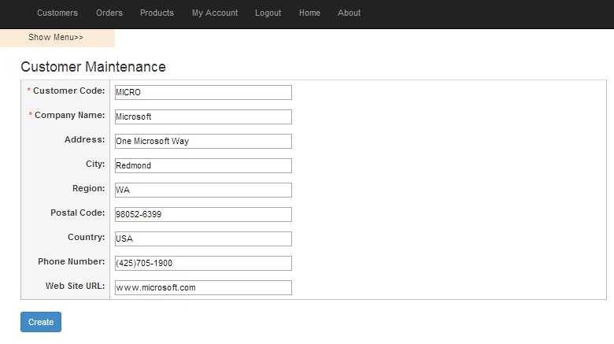Screen dimensions: 614x344
Task: Click into the Company Name field
Action: 203,117
